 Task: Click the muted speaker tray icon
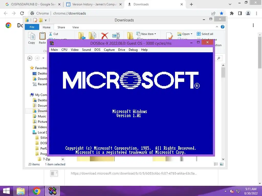(x=232, y=191)
